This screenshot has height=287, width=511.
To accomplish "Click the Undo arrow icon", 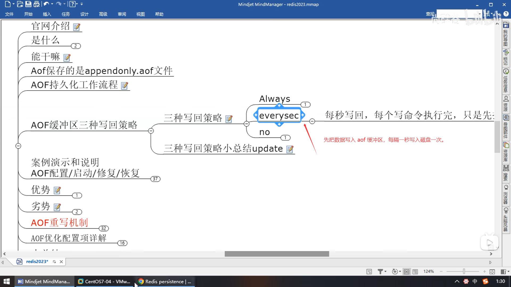I will (x=46, y=4).
